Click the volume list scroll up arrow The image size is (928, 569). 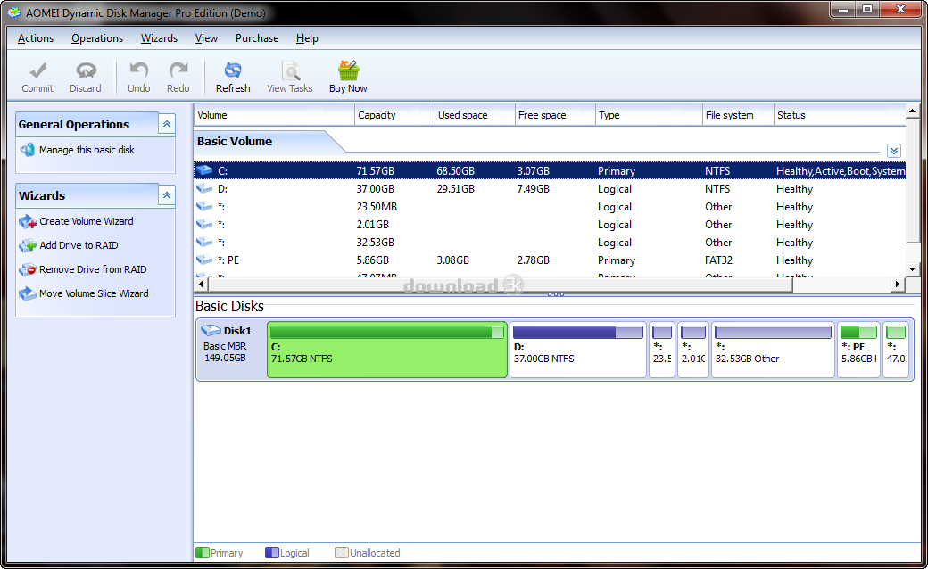point(912,111)
